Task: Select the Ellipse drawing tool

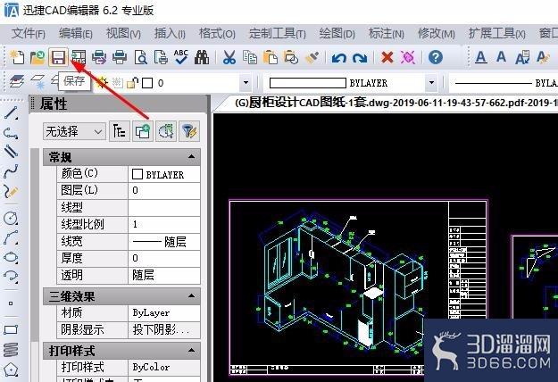Action: [x=11, y=257]
